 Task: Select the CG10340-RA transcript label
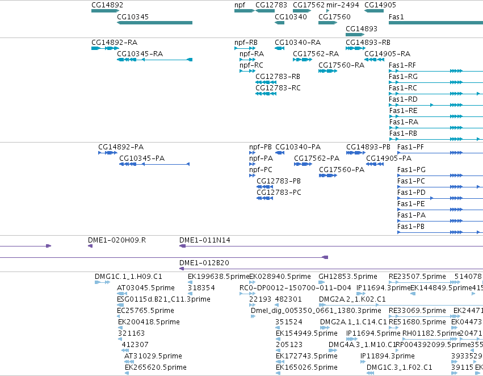click(297, 42)
